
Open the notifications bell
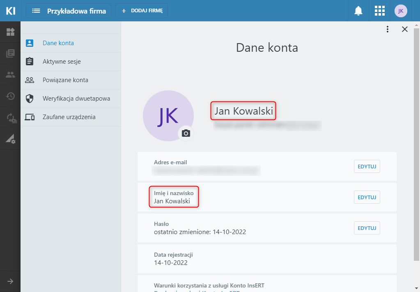click(358, 11)
